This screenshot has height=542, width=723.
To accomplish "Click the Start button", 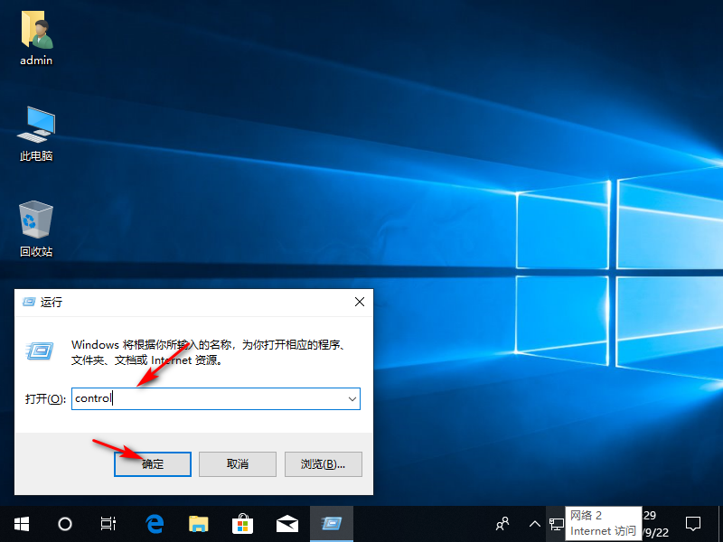I will (x=20, y=524).
